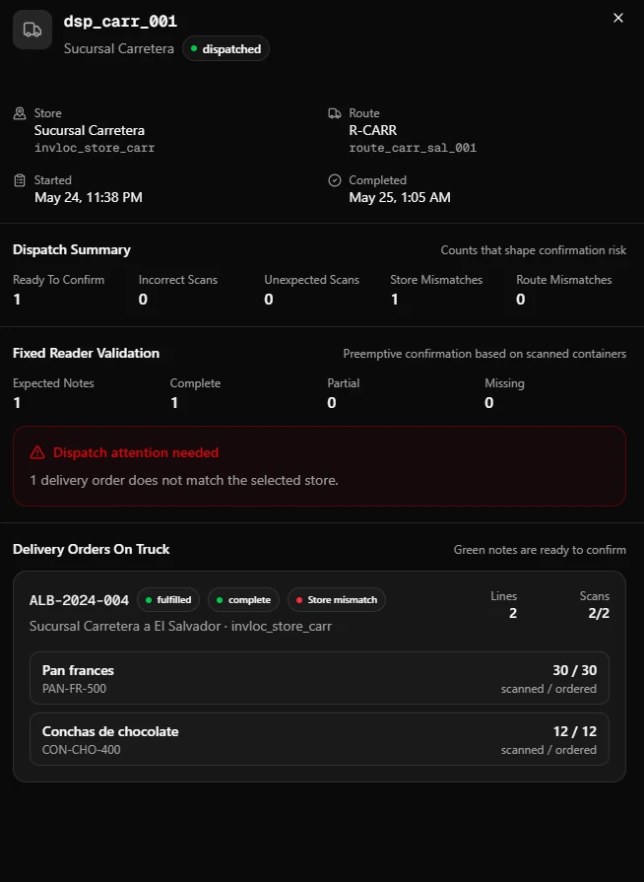
Task: Click the Dispatch attention needed alert
Action: click(319, 466)
